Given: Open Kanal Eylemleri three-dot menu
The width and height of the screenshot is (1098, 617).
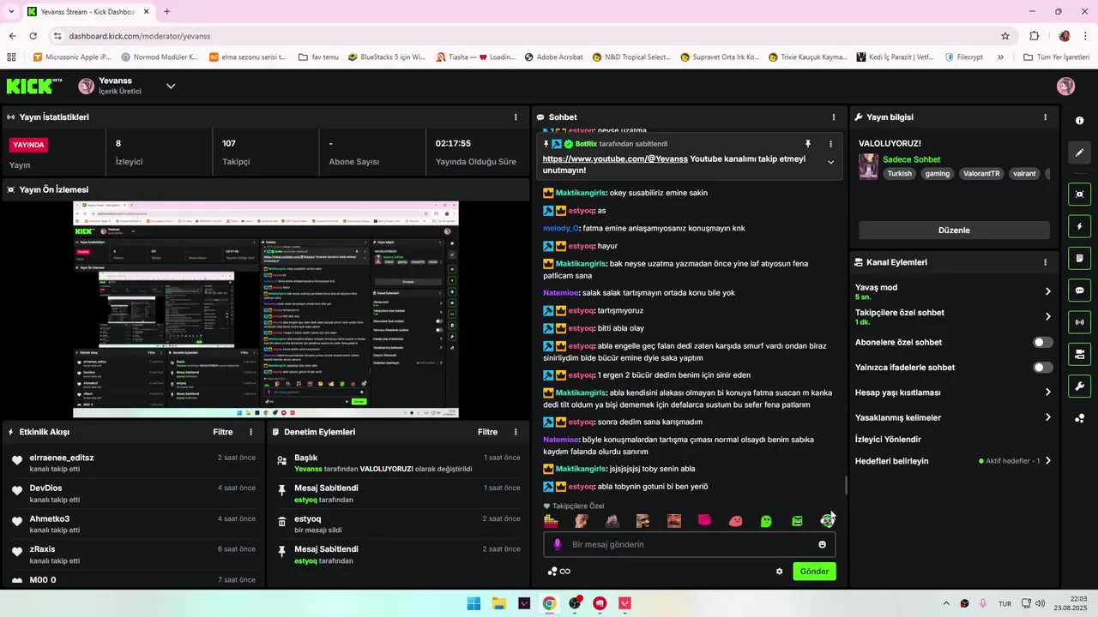Looking at the screenshot, I should (1045, 262).
